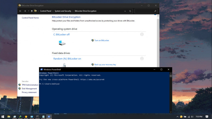This screenshot has height=119, width=212.
Task: Open Wi-Fi network tray icon
Action: tap(189, 117)
